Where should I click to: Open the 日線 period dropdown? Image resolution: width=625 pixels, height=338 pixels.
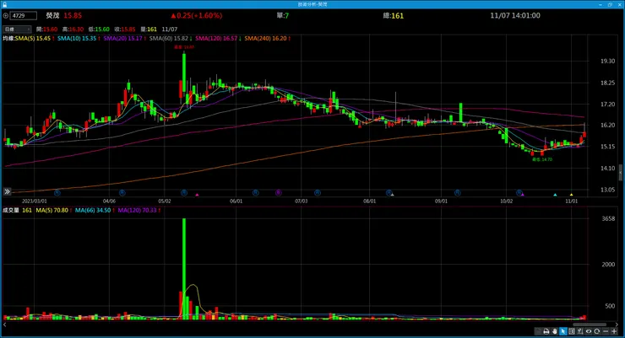pyautogui.click(x=17, y=30)
